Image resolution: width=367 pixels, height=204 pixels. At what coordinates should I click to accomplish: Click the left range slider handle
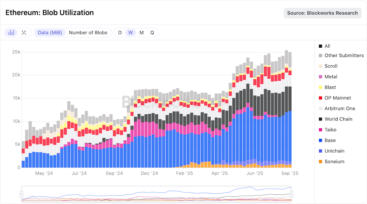pos(22,194)
